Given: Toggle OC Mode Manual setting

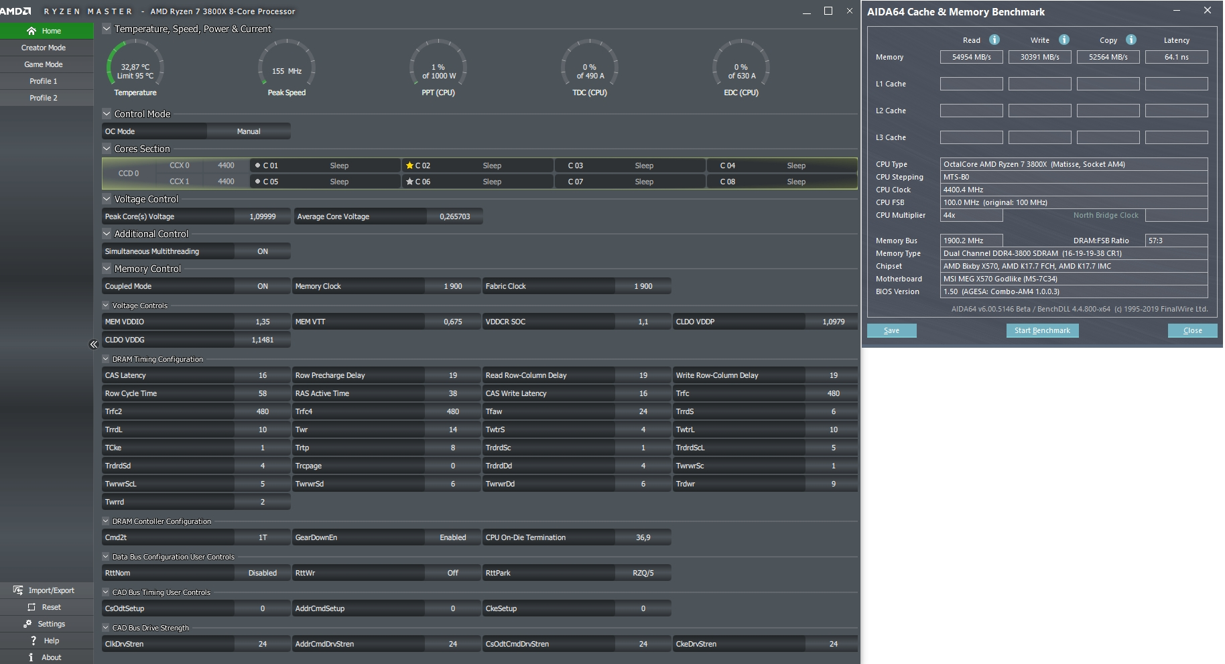Looking at the screenshot, I should [249, 131].
